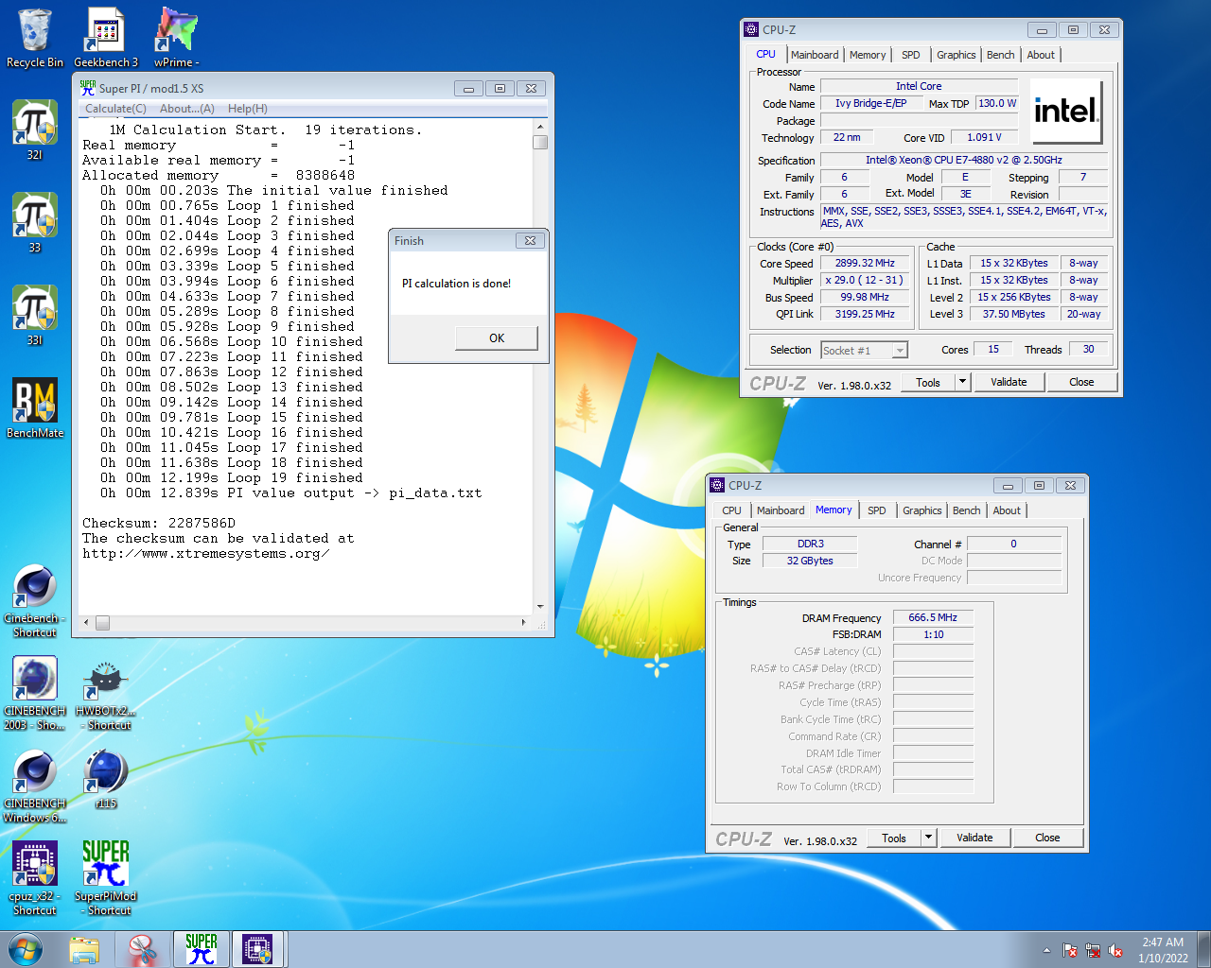
Task: Click Tools button in lower CPU-Z
Action: point(894,838)
